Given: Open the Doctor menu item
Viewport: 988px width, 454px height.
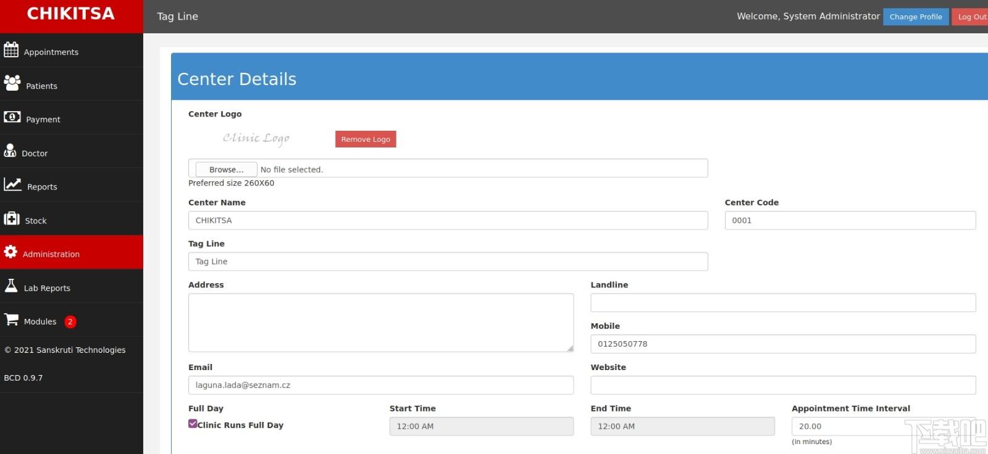Looking at the screenshot, I should point(72,152).
